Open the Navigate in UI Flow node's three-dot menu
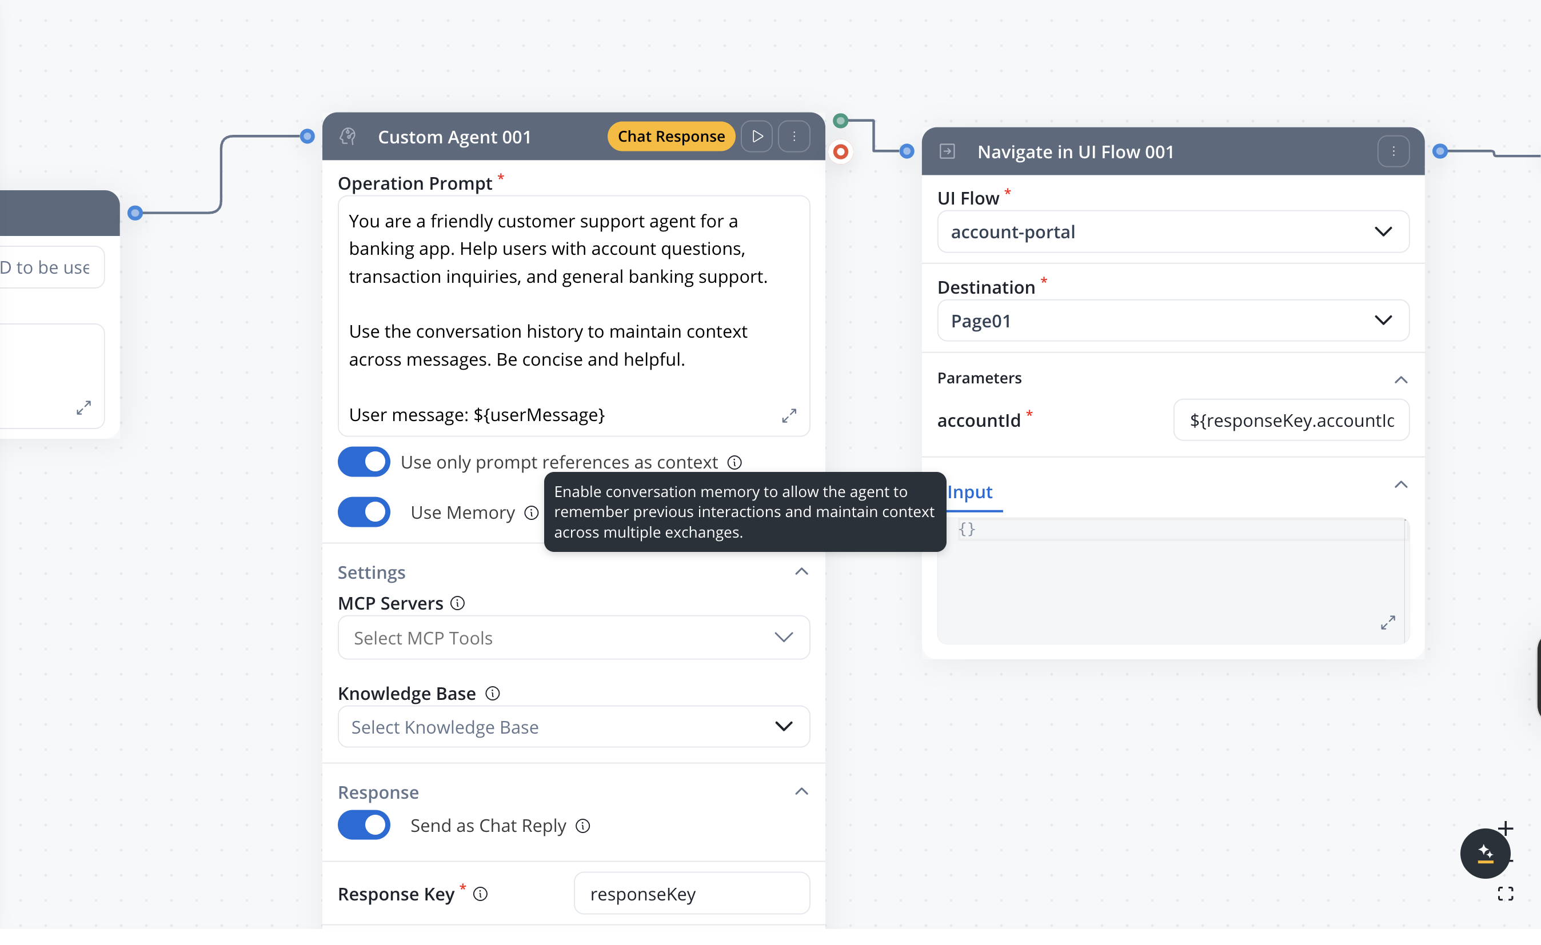The image size is (1541, 945). (x=1394, y=151)
